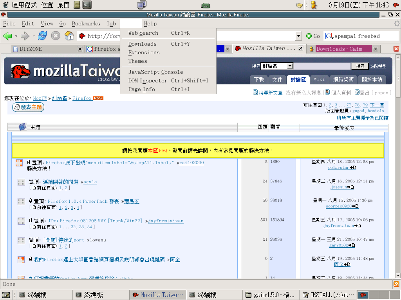Click topic status icon for 連結開啓的問題

pos(21,182)
